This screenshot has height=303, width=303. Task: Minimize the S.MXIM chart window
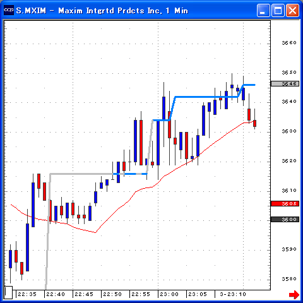[x=263, y=11]
